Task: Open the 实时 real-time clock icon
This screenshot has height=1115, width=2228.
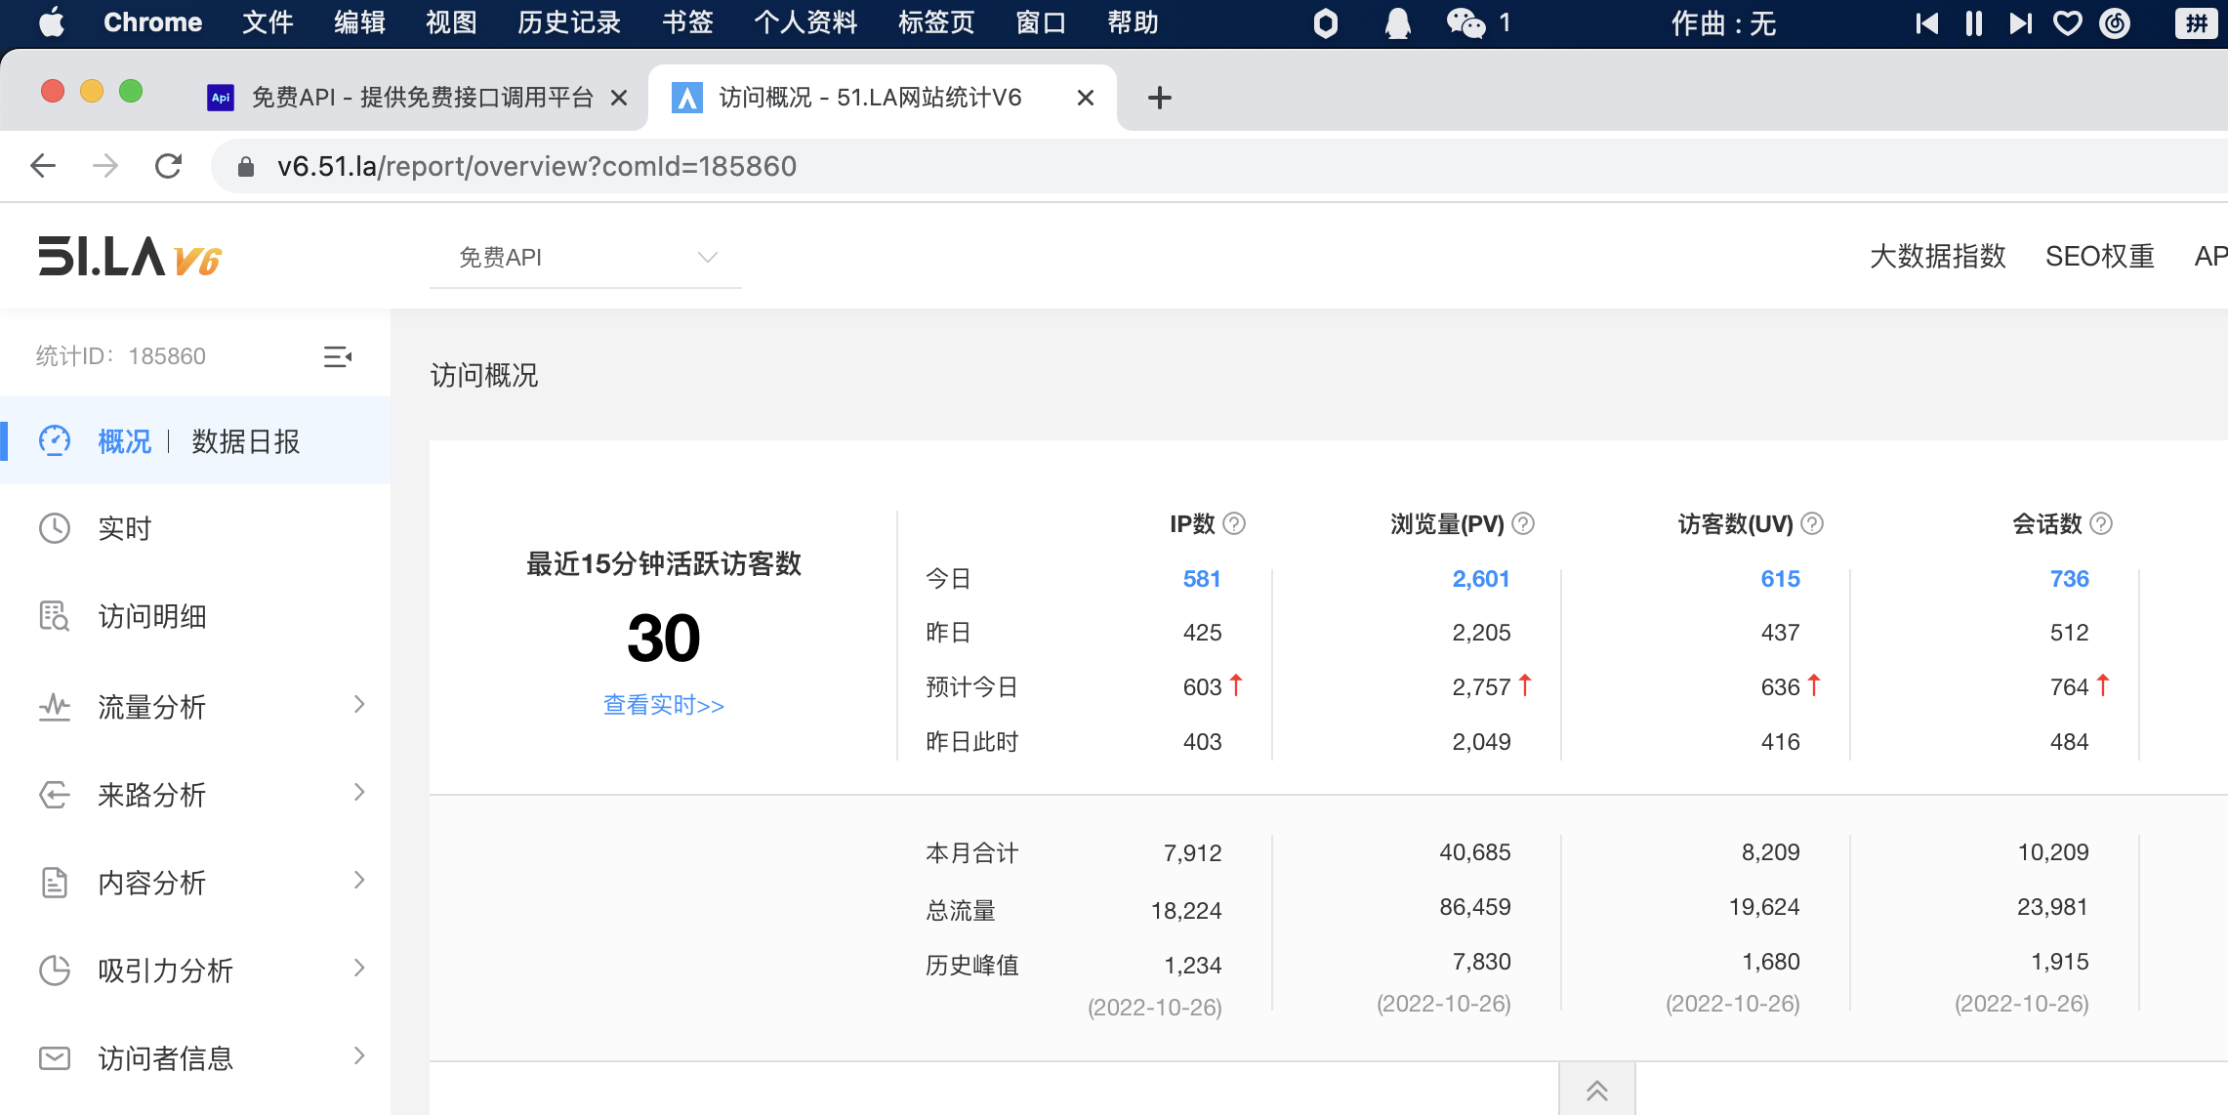Action: (x=55, y=528)
